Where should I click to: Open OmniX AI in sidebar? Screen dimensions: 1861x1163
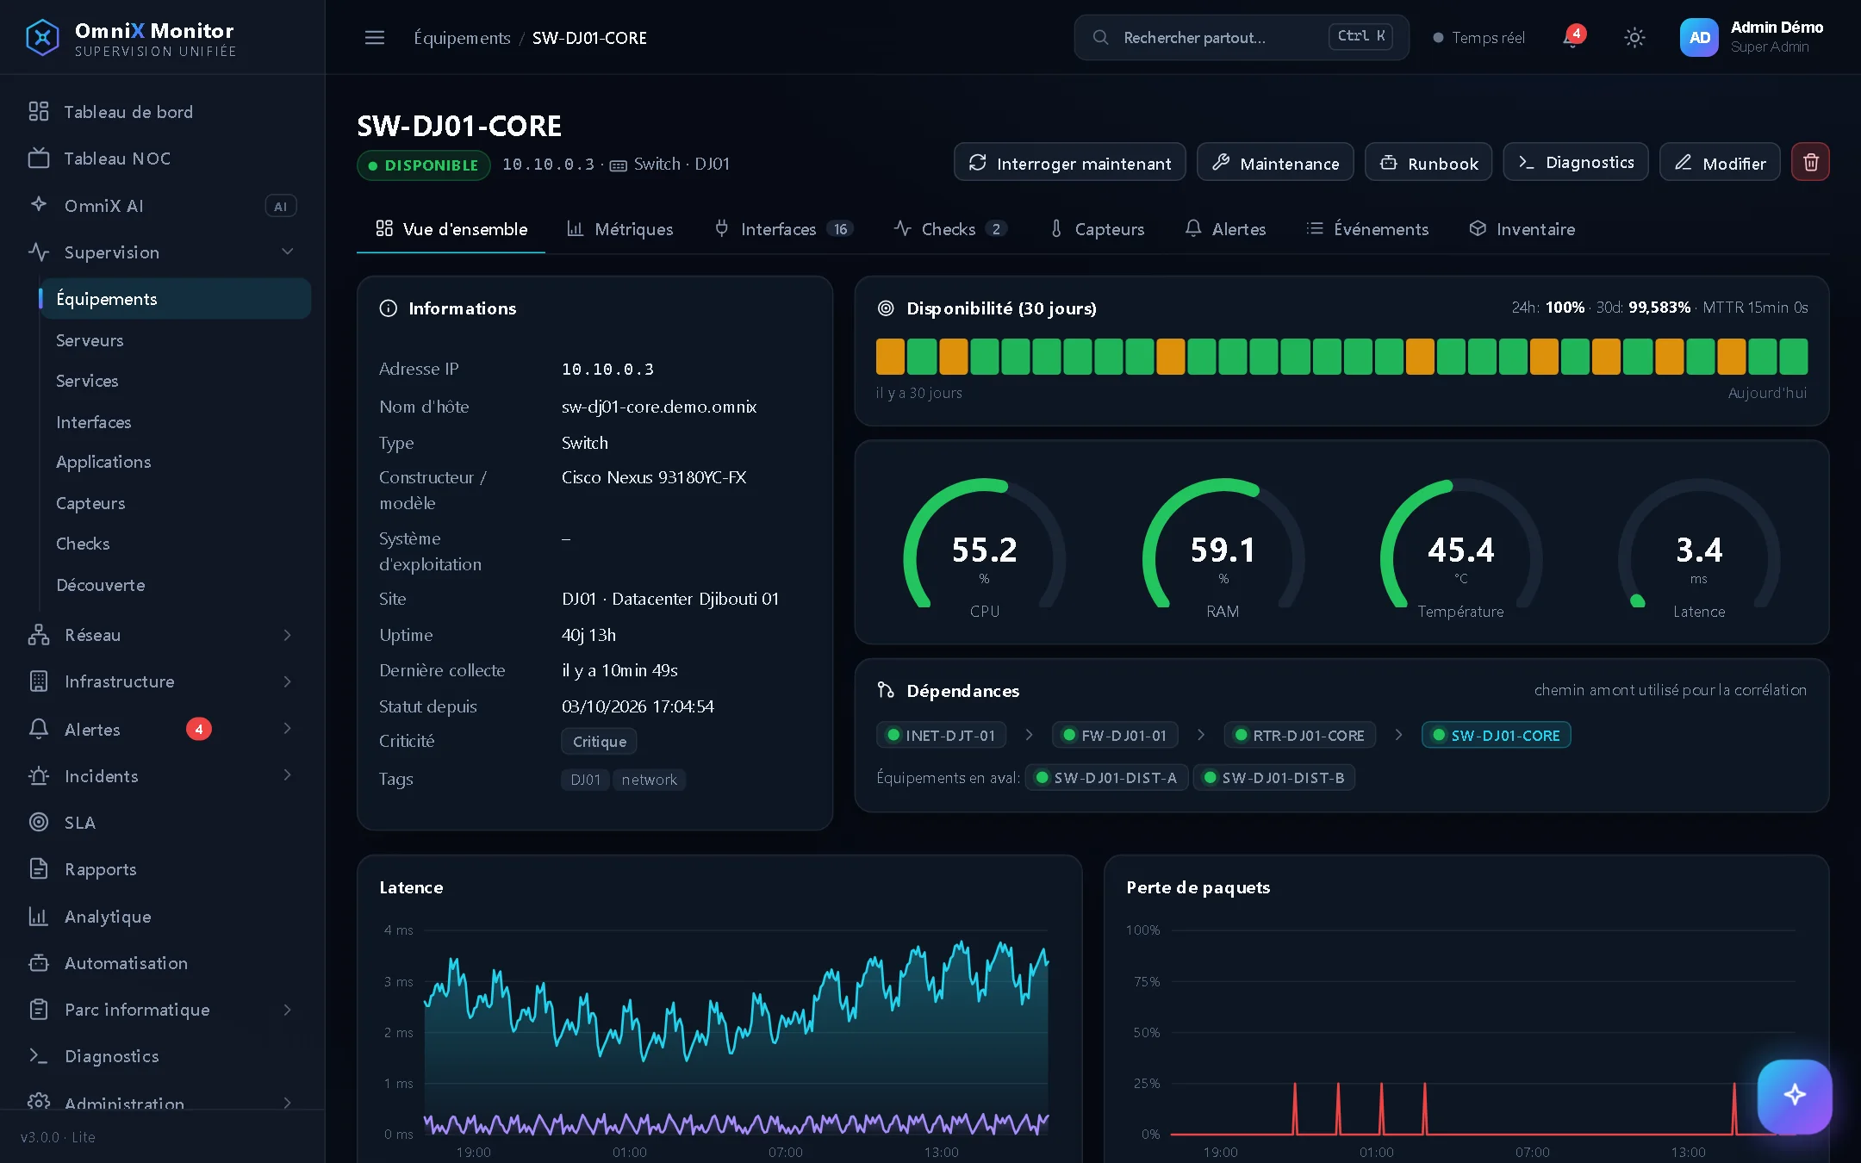(162, 206)
